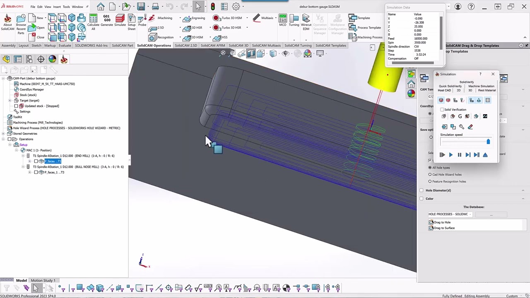
Task: Check the Updated stock - [Stopped] checkbox
Action: (16, 106)
